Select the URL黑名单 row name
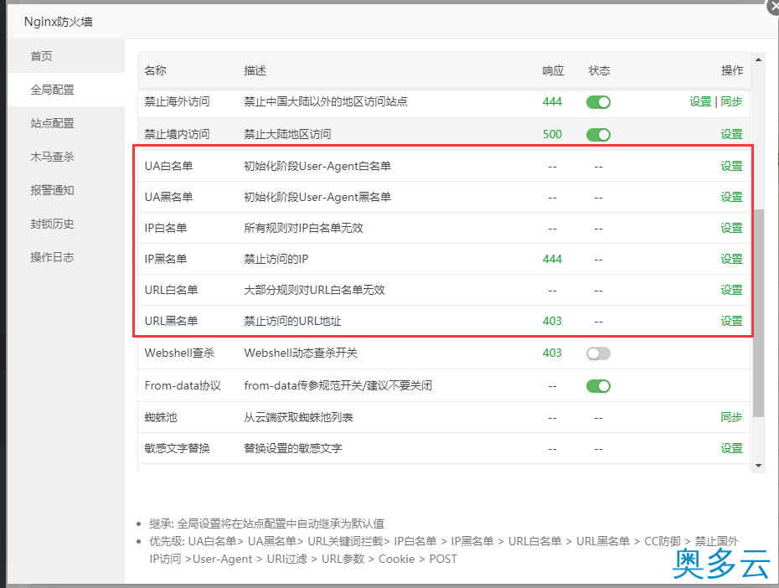Viewport: 779px width, 588px height. tap(171, 321)
